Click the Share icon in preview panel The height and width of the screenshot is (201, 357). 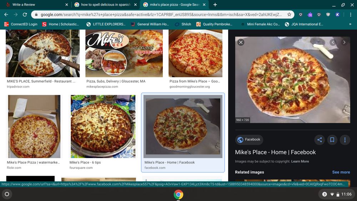point(320,140)
